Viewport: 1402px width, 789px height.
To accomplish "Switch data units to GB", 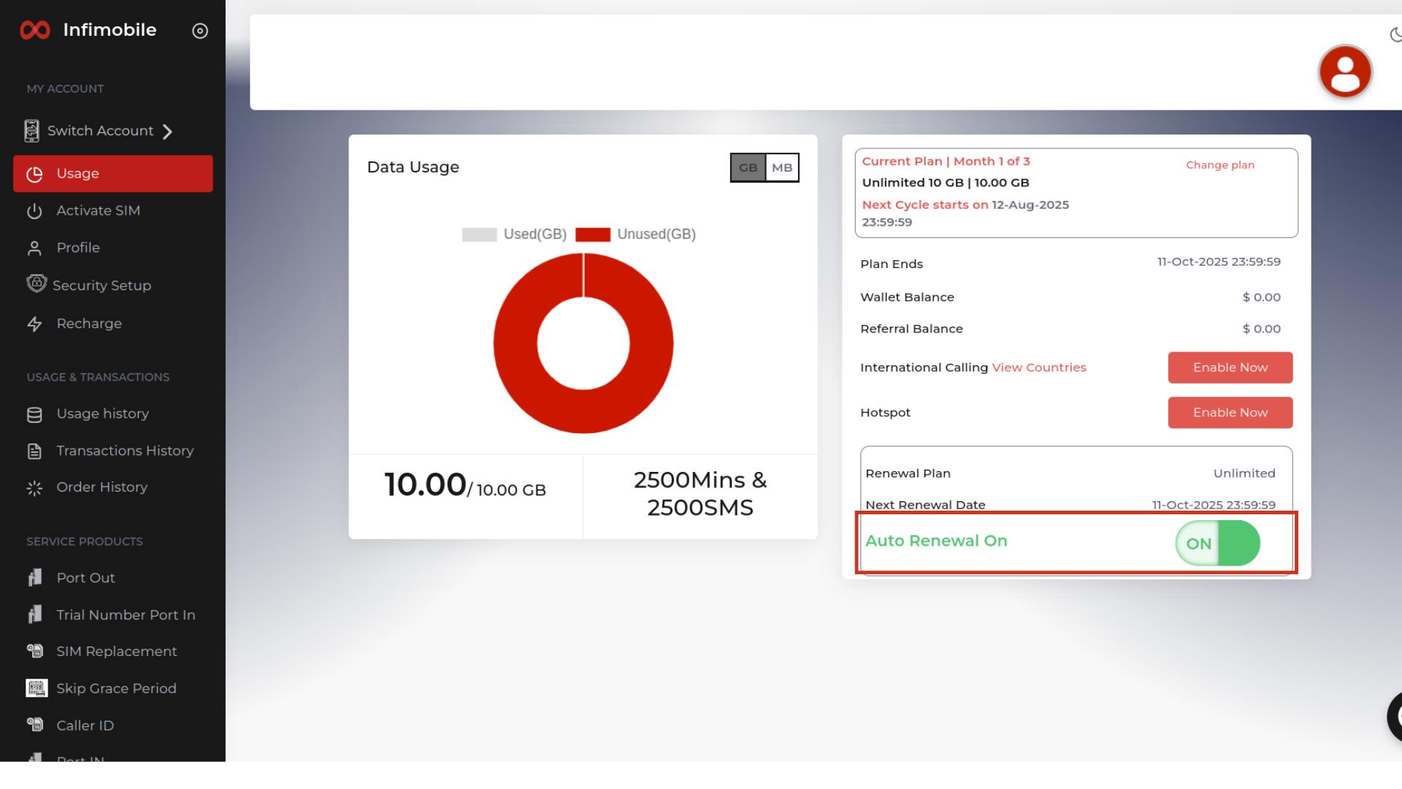I will click(748, 167).
